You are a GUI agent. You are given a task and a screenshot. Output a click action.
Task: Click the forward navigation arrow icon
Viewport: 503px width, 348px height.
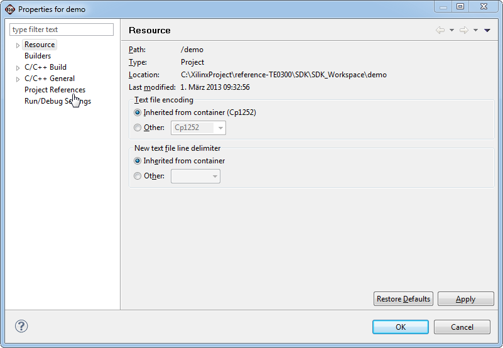[x=464, y=30]
